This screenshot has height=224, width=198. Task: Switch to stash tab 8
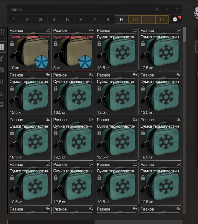(x=108, y=19)
